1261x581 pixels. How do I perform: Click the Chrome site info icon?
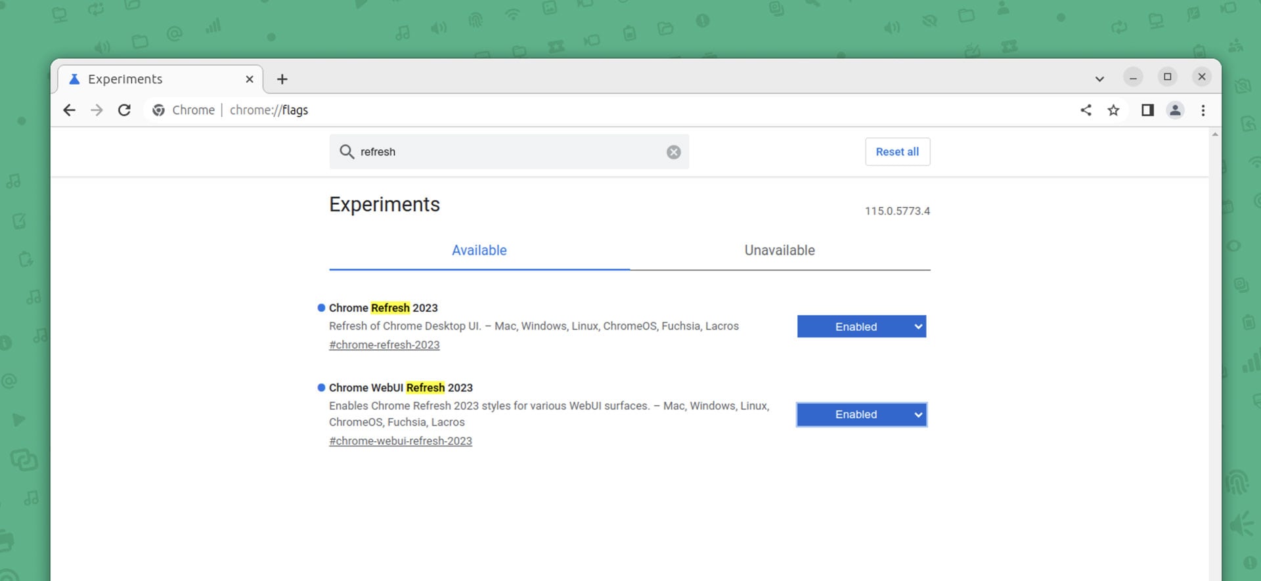coord(158,110)
